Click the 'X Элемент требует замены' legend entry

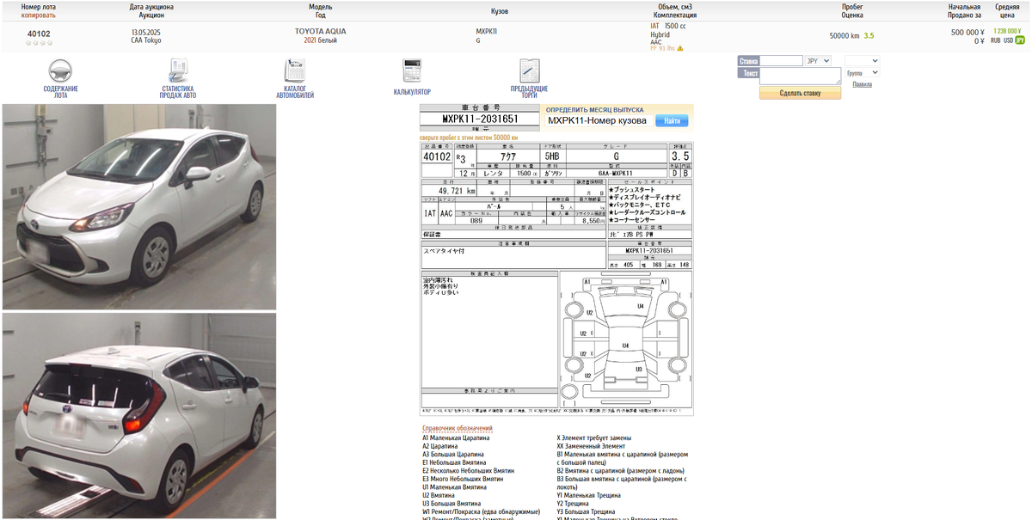click(594, 437)
